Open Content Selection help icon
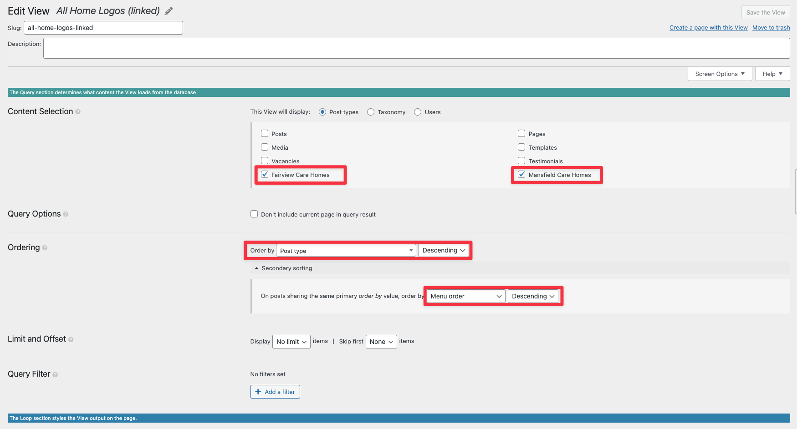This screenshot has width=797, height=429. pos(78,112)
